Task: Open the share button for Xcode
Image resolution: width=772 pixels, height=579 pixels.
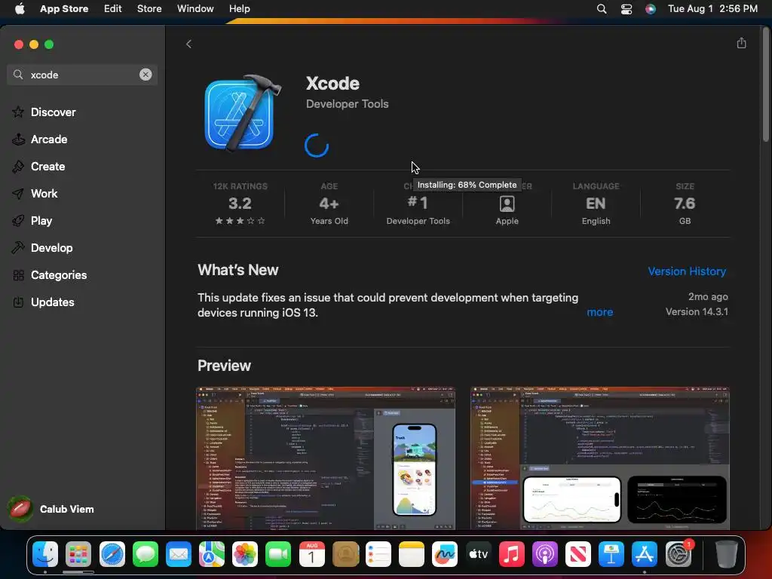Action: [x=742, y=43]
